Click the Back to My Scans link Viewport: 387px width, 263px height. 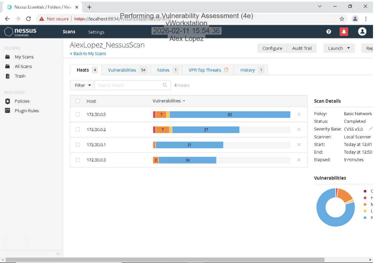pos(88,54)
